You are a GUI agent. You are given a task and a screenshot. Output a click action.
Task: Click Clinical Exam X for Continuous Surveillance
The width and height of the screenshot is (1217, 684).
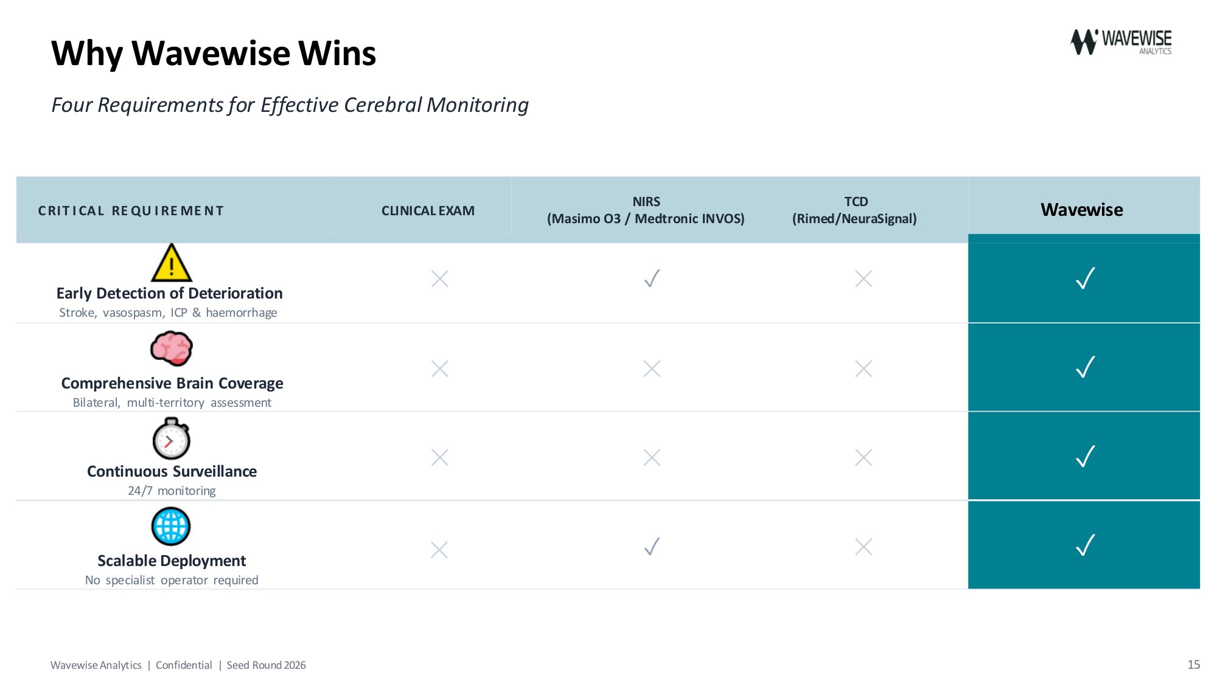coord(440,457)
